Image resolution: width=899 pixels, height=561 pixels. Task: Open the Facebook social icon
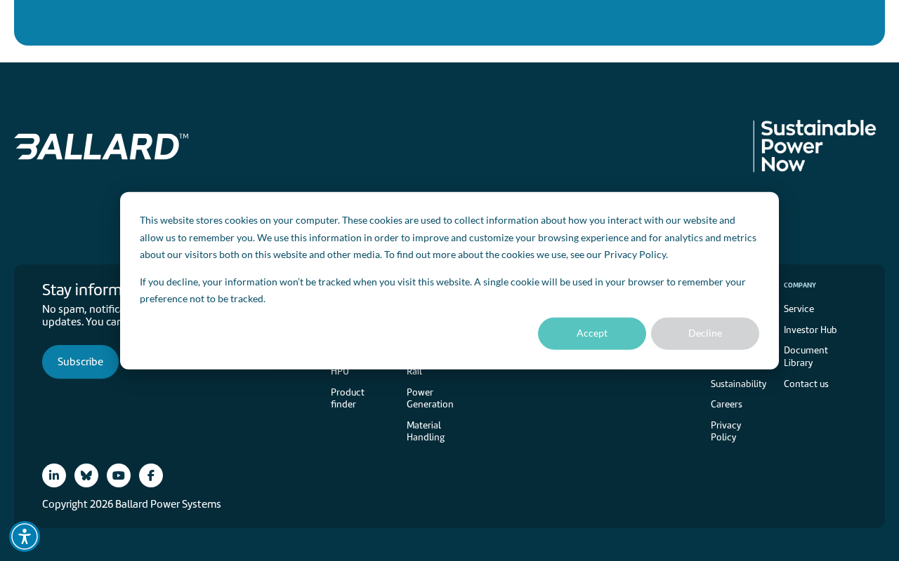(x=151, y=475)
